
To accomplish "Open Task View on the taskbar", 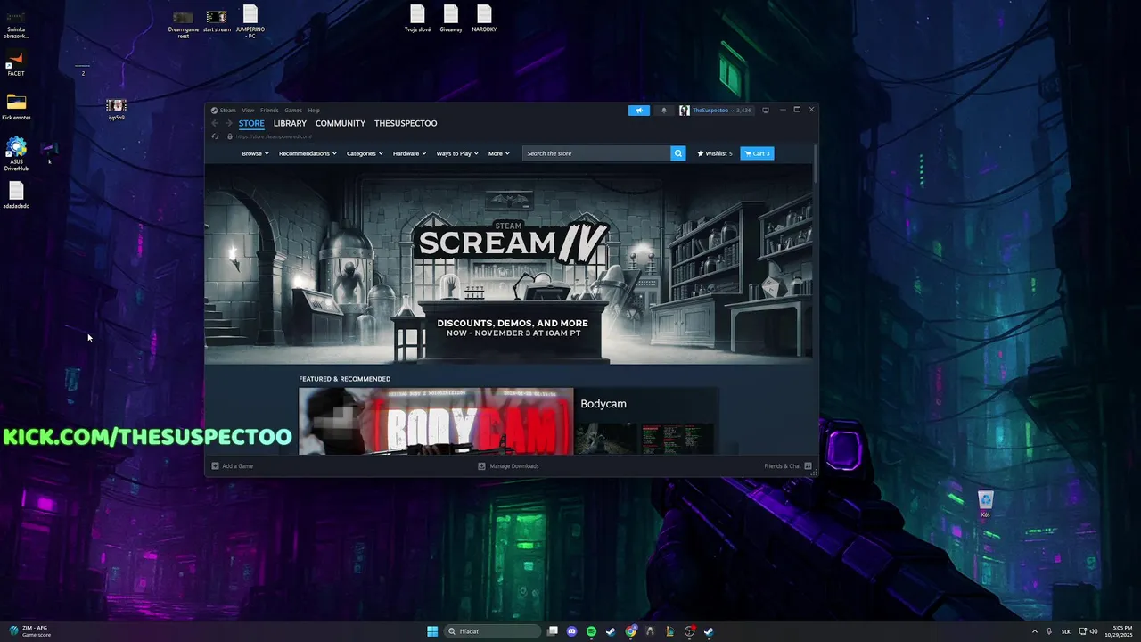I will click(553, 631).
